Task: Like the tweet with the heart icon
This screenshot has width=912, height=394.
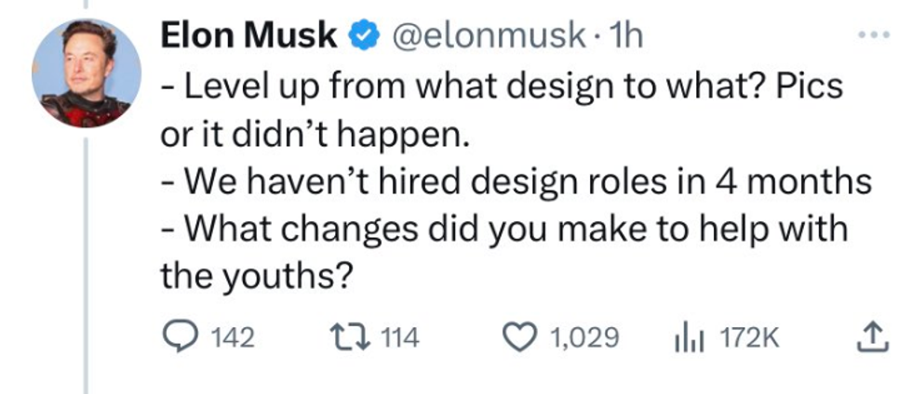Action: click(518, 336)
